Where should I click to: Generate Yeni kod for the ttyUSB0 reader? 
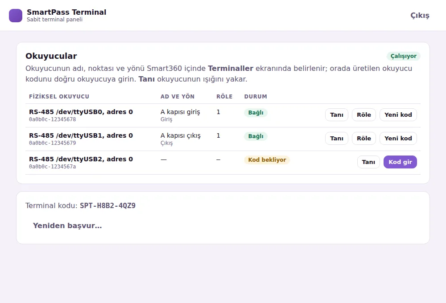[398, 115]
